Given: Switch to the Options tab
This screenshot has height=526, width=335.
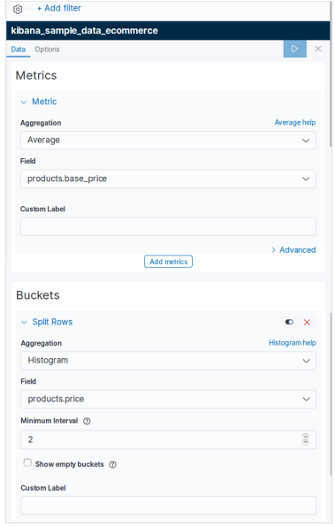Looking at the screenshot, I should coord(47,50).
